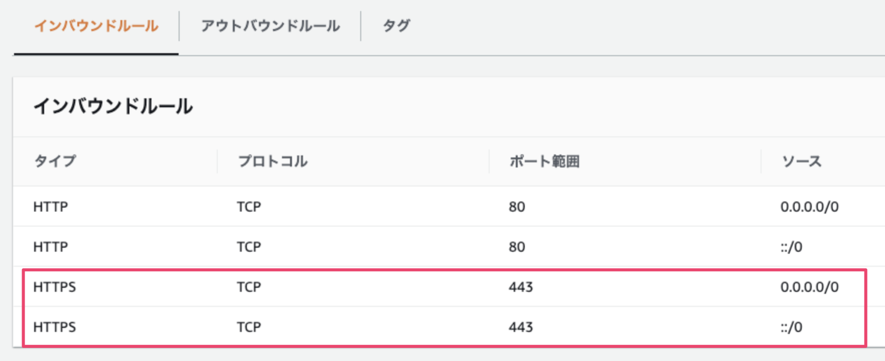The width and height of the screenshot is (885, 361).
Task: Sort by ポート範囲 column header
Action: tap(544, 161)
